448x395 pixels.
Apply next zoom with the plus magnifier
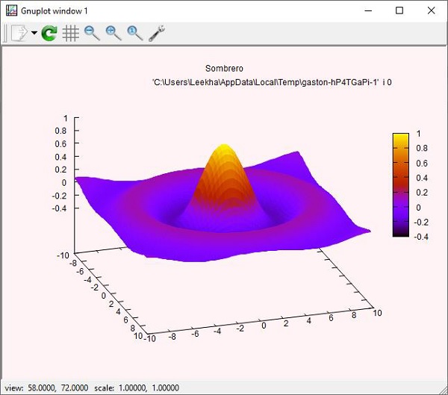[x=113, y=33]
